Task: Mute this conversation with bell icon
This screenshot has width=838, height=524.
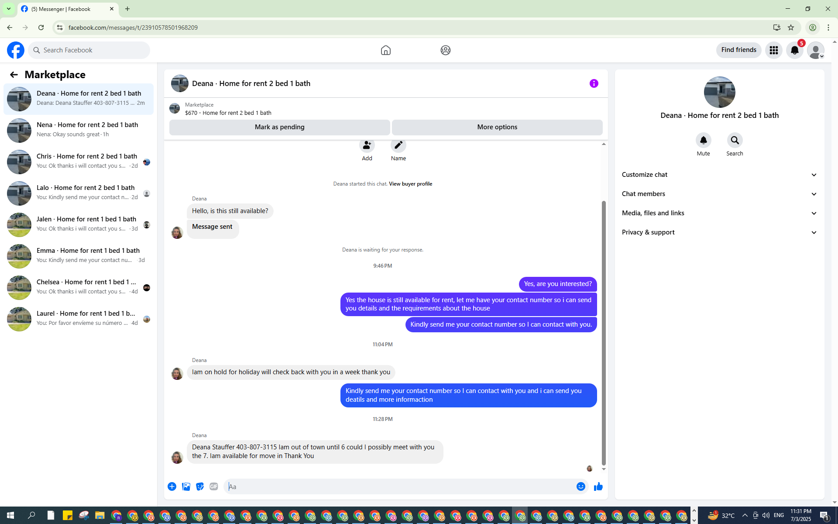Action: pyautogui.click(x=703, y=140)
